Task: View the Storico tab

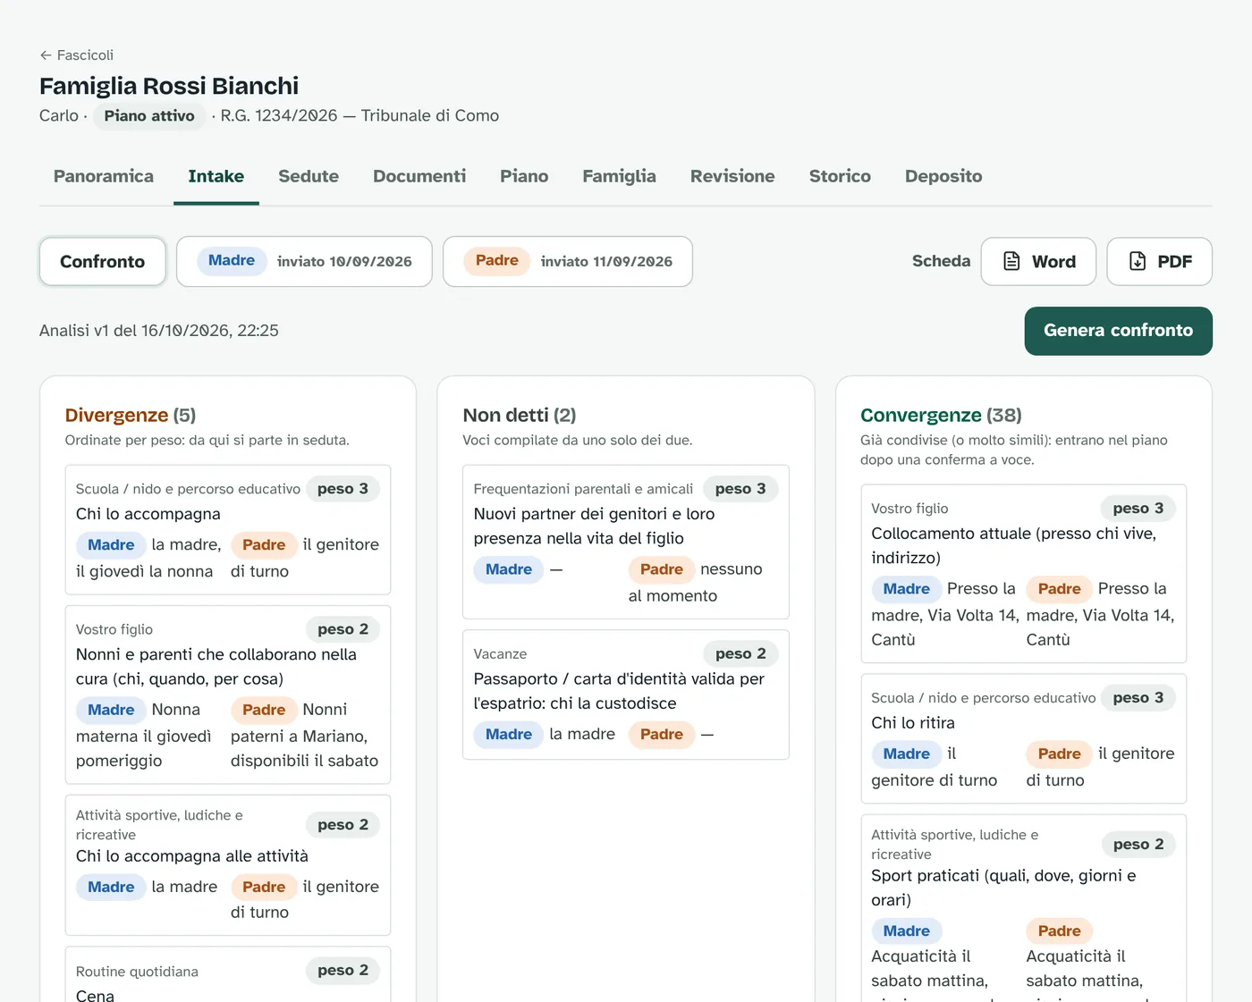Action: pyautogui.click(x=840, y=176)
